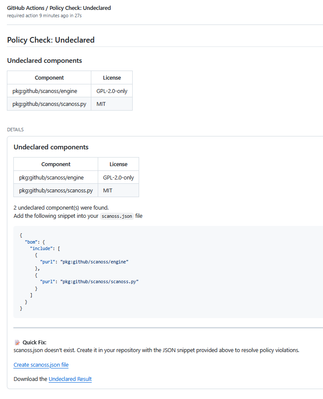Click GPL-2.0-only license in the summary table
The width and height of the screenshot is (323, 399).
point(112,91)
